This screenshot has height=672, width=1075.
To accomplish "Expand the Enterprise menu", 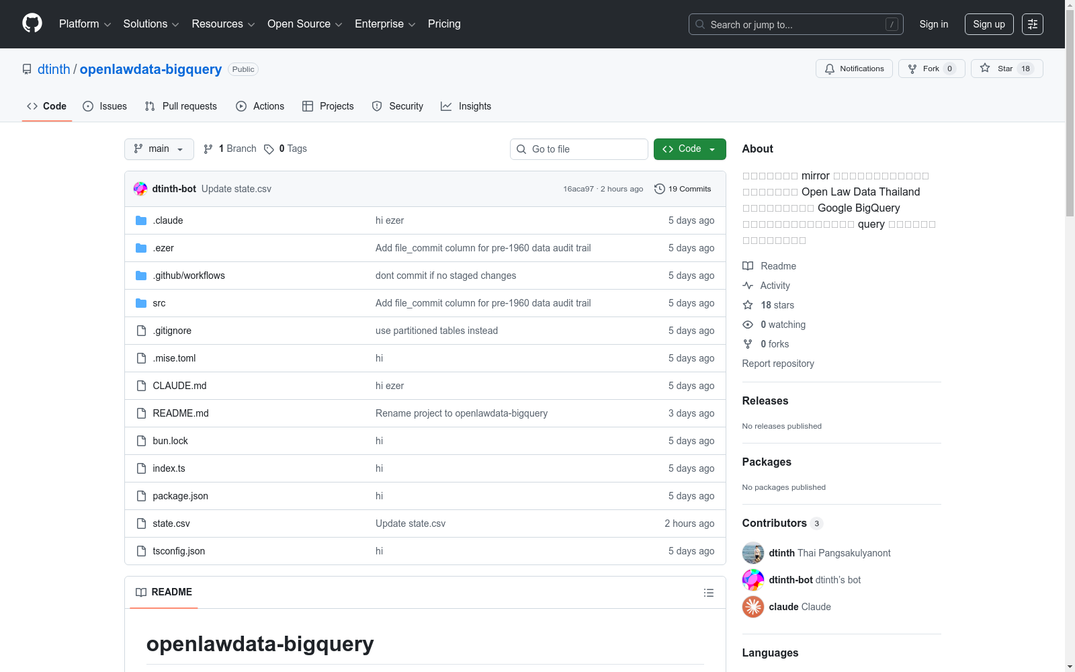I will [x=385, y=24].
